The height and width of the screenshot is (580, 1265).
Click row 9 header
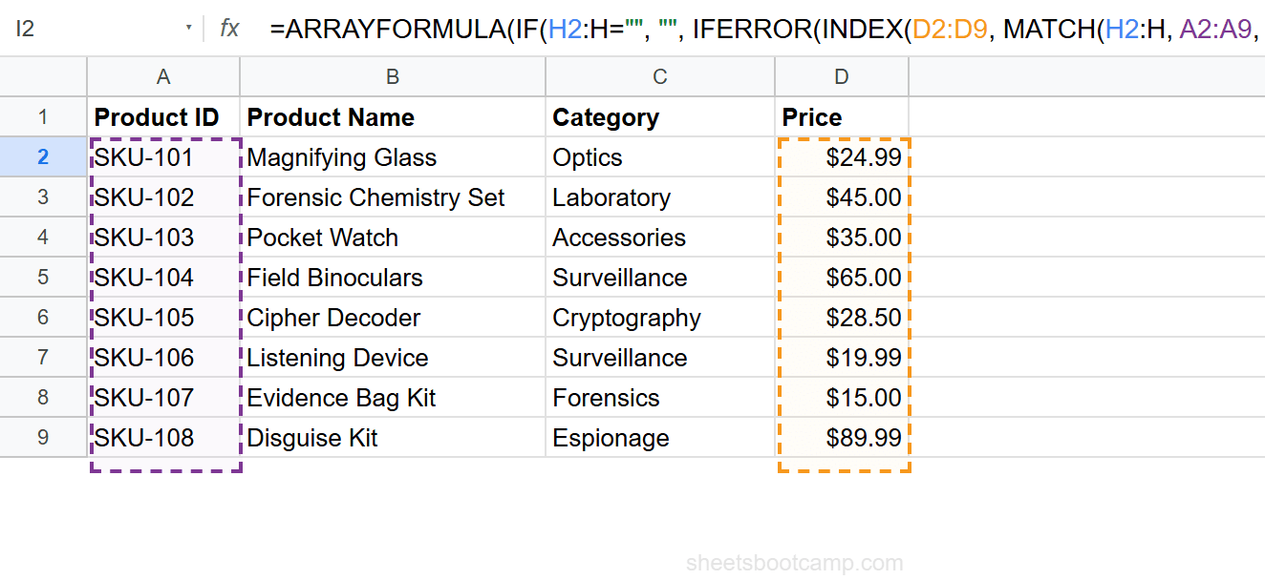tap(43, 438)
